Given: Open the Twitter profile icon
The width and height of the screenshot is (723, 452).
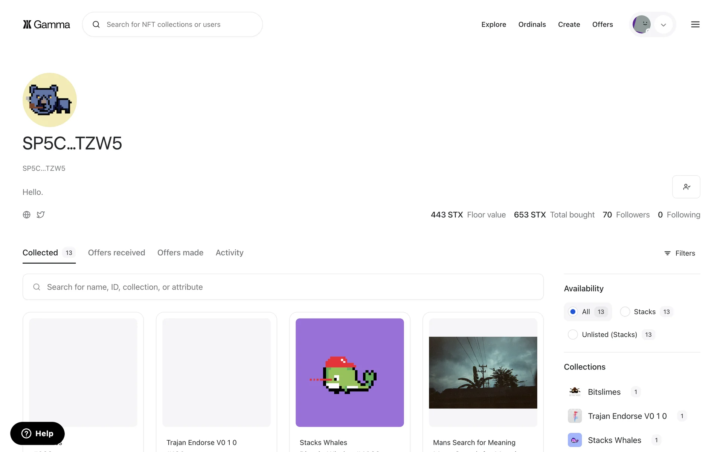Looking at the screenshot, I should pos(41,215).
